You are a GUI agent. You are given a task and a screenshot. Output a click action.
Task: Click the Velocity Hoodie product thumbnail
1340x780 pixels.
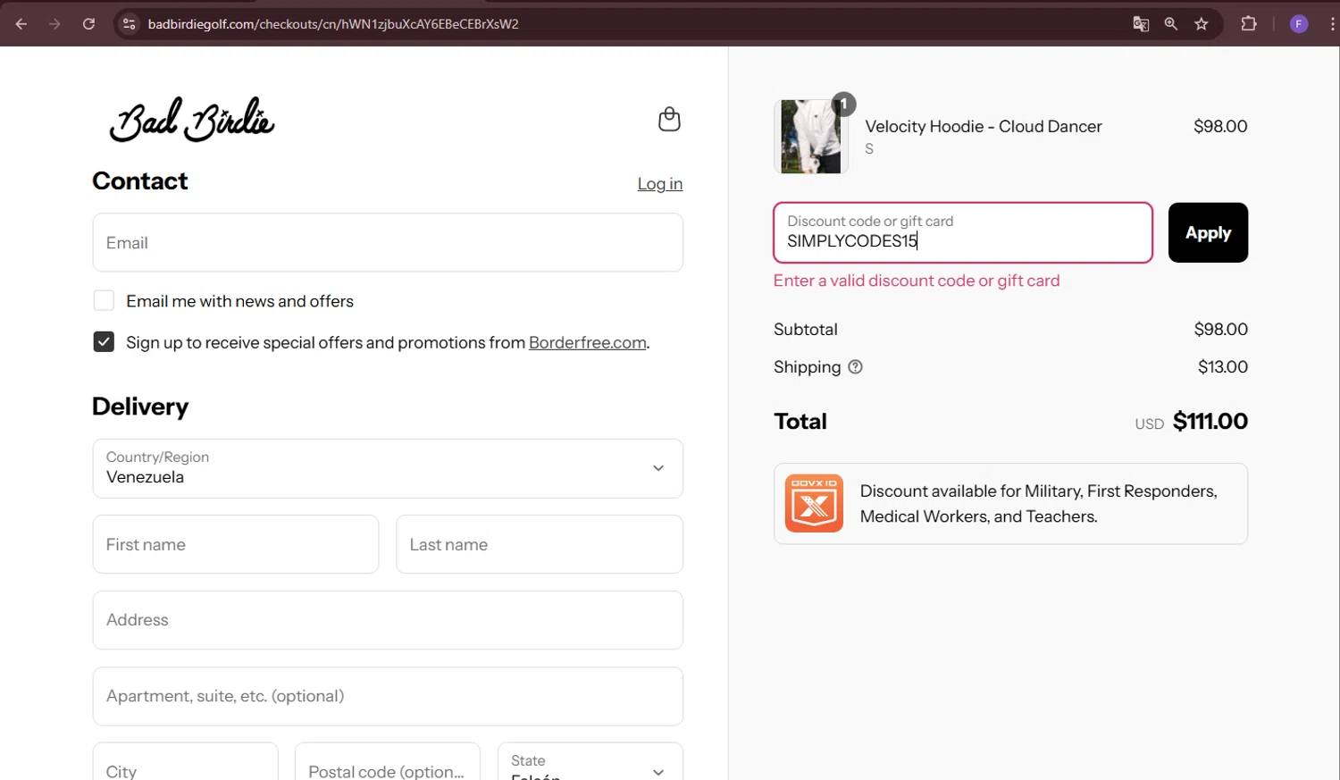(x=810, y=137)
